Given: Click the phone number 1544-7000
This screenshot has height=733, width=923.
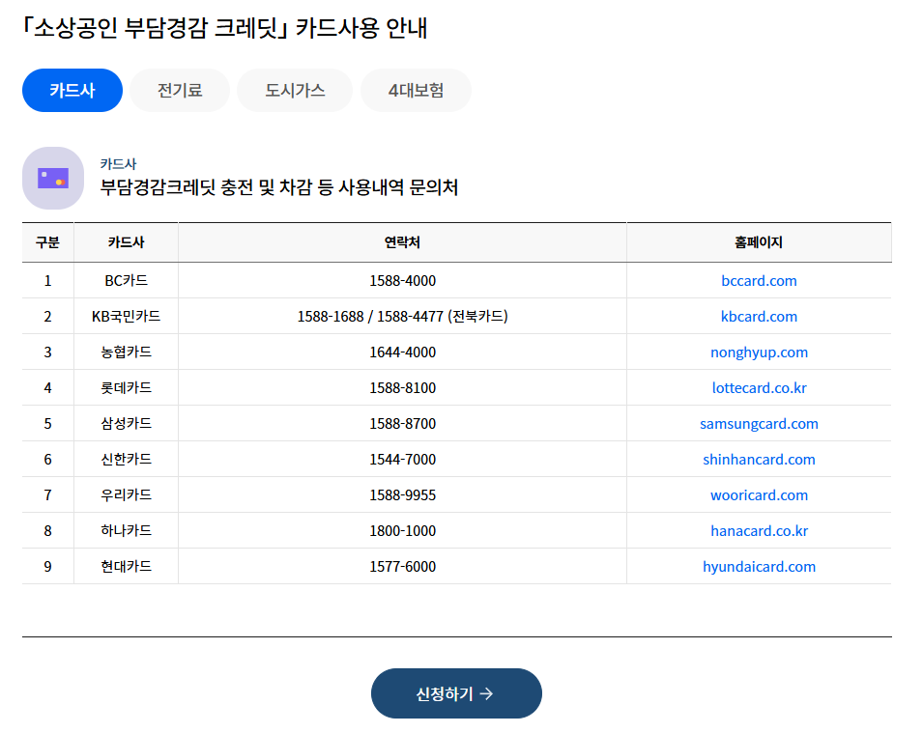Looking at the screenshot, I should 403,460.
